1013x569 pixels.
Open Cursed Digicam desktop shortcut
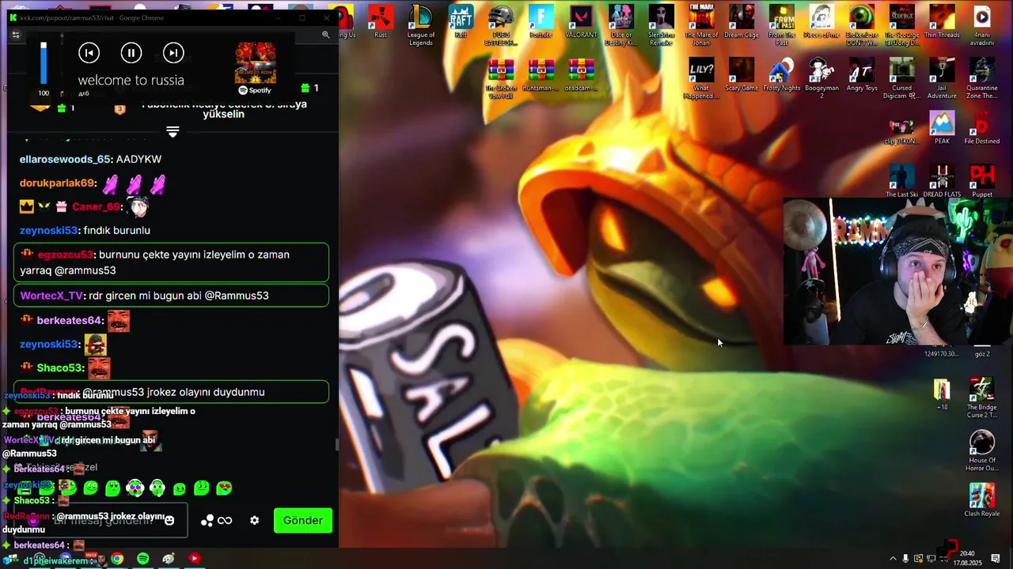(x=902, y=78)
